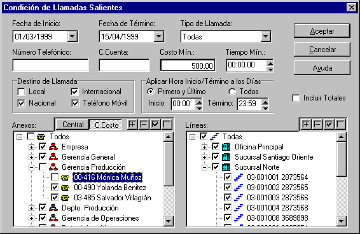The height and width of the screenshot is (234, 360).
Task: Click building icon beside Sucursal Norte
Action: [x=226, y=167]
